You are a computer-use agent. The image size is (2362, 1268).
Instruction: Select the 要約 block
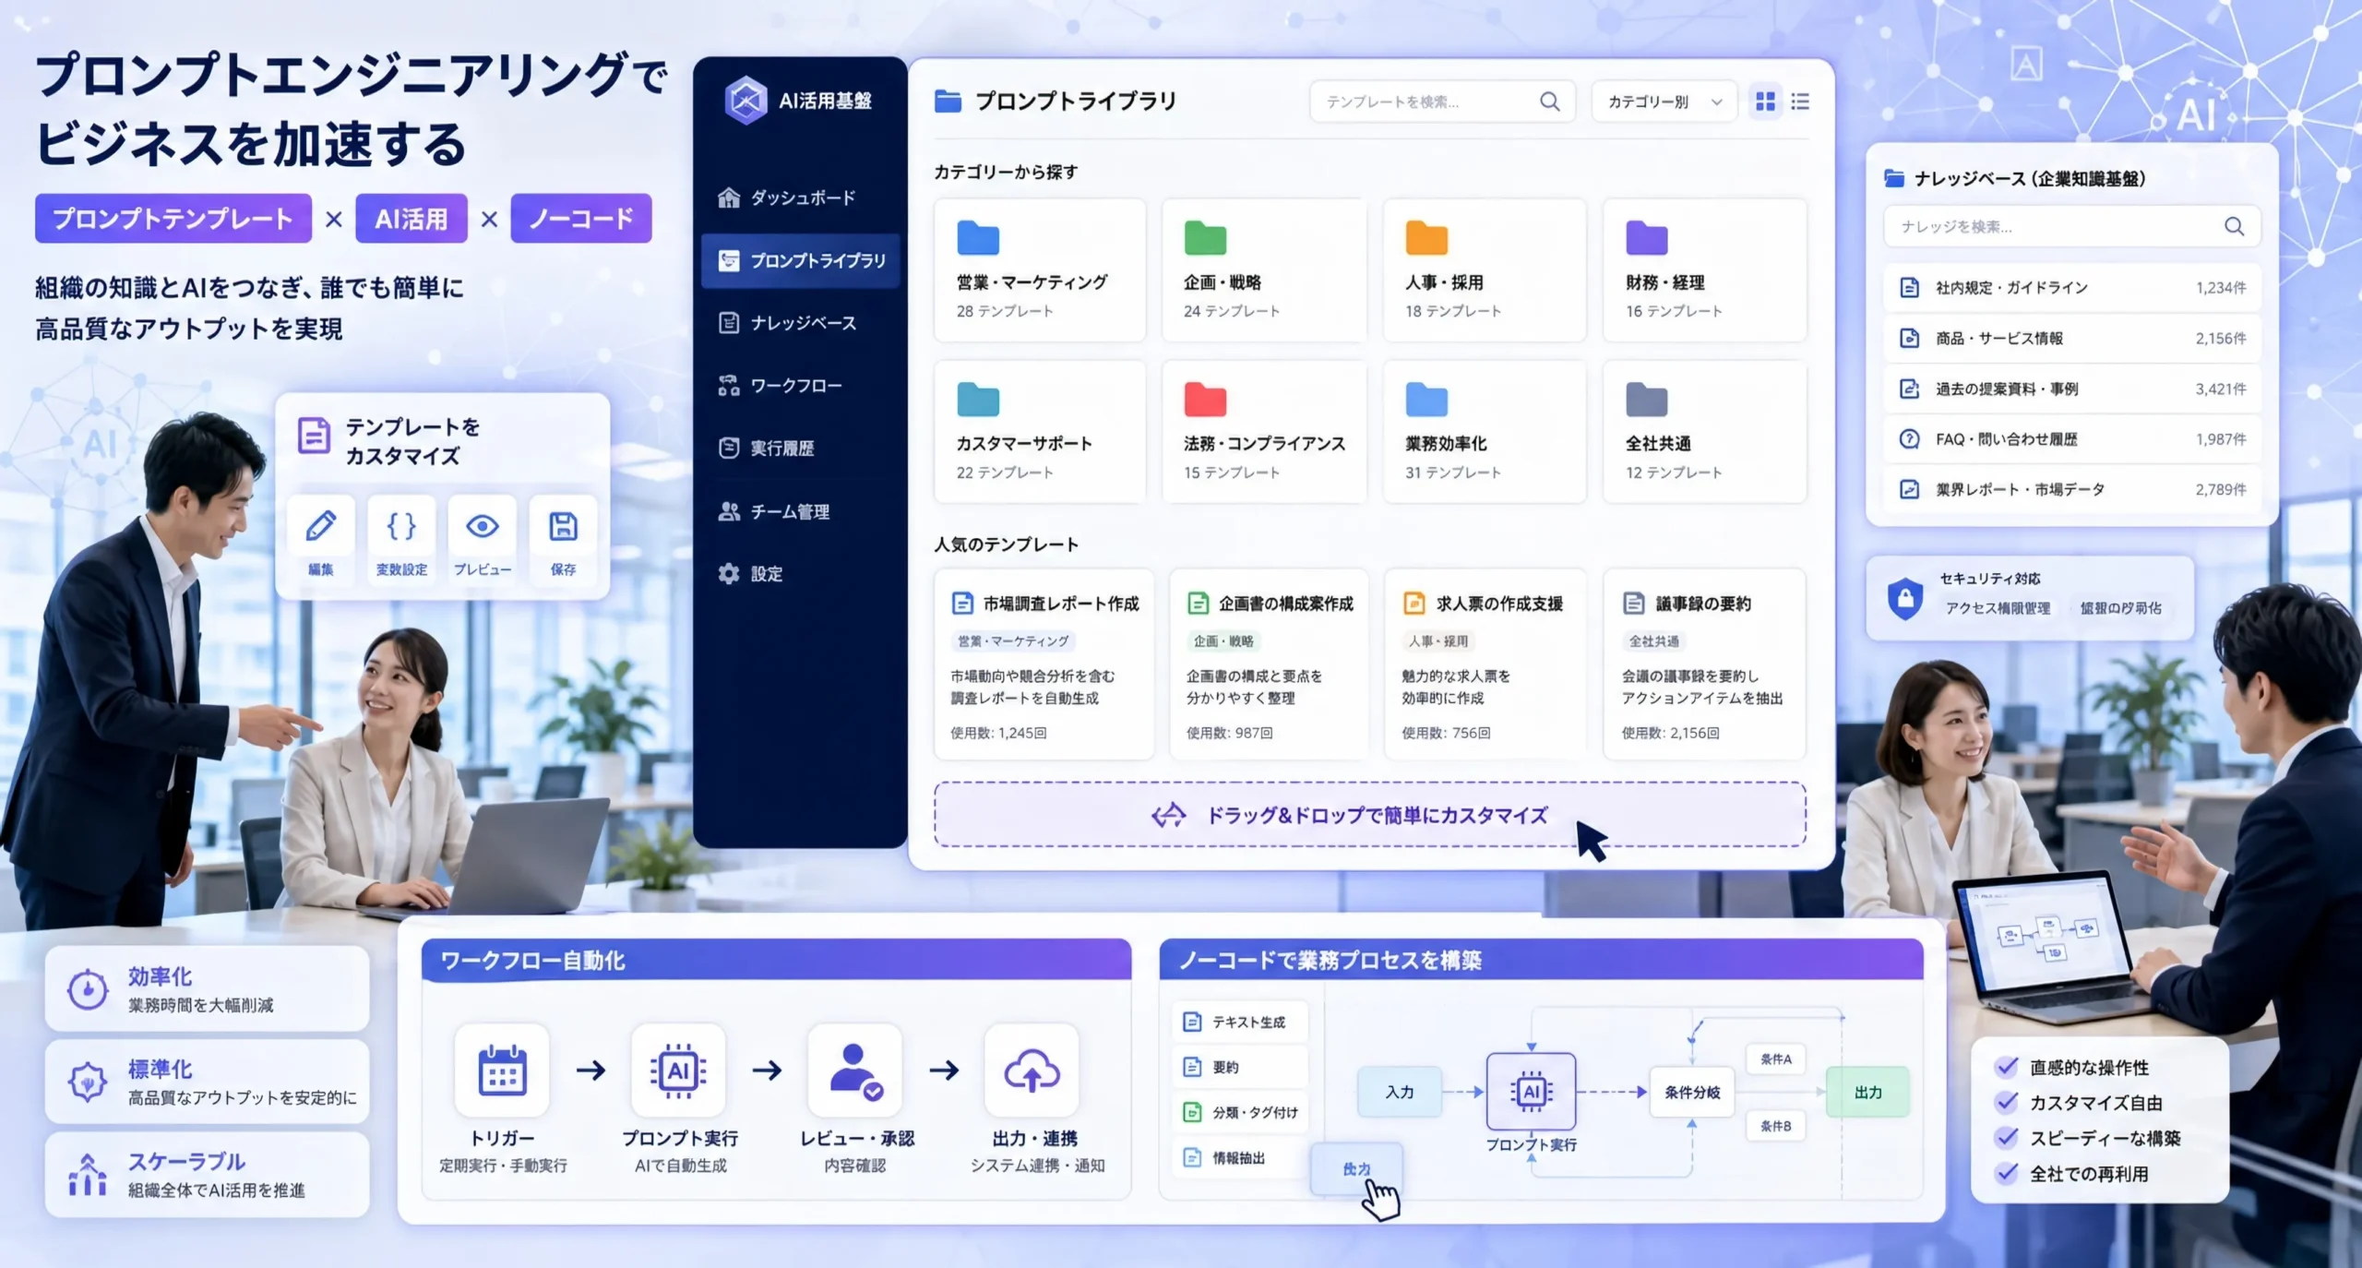(x=1240, y=1067)
